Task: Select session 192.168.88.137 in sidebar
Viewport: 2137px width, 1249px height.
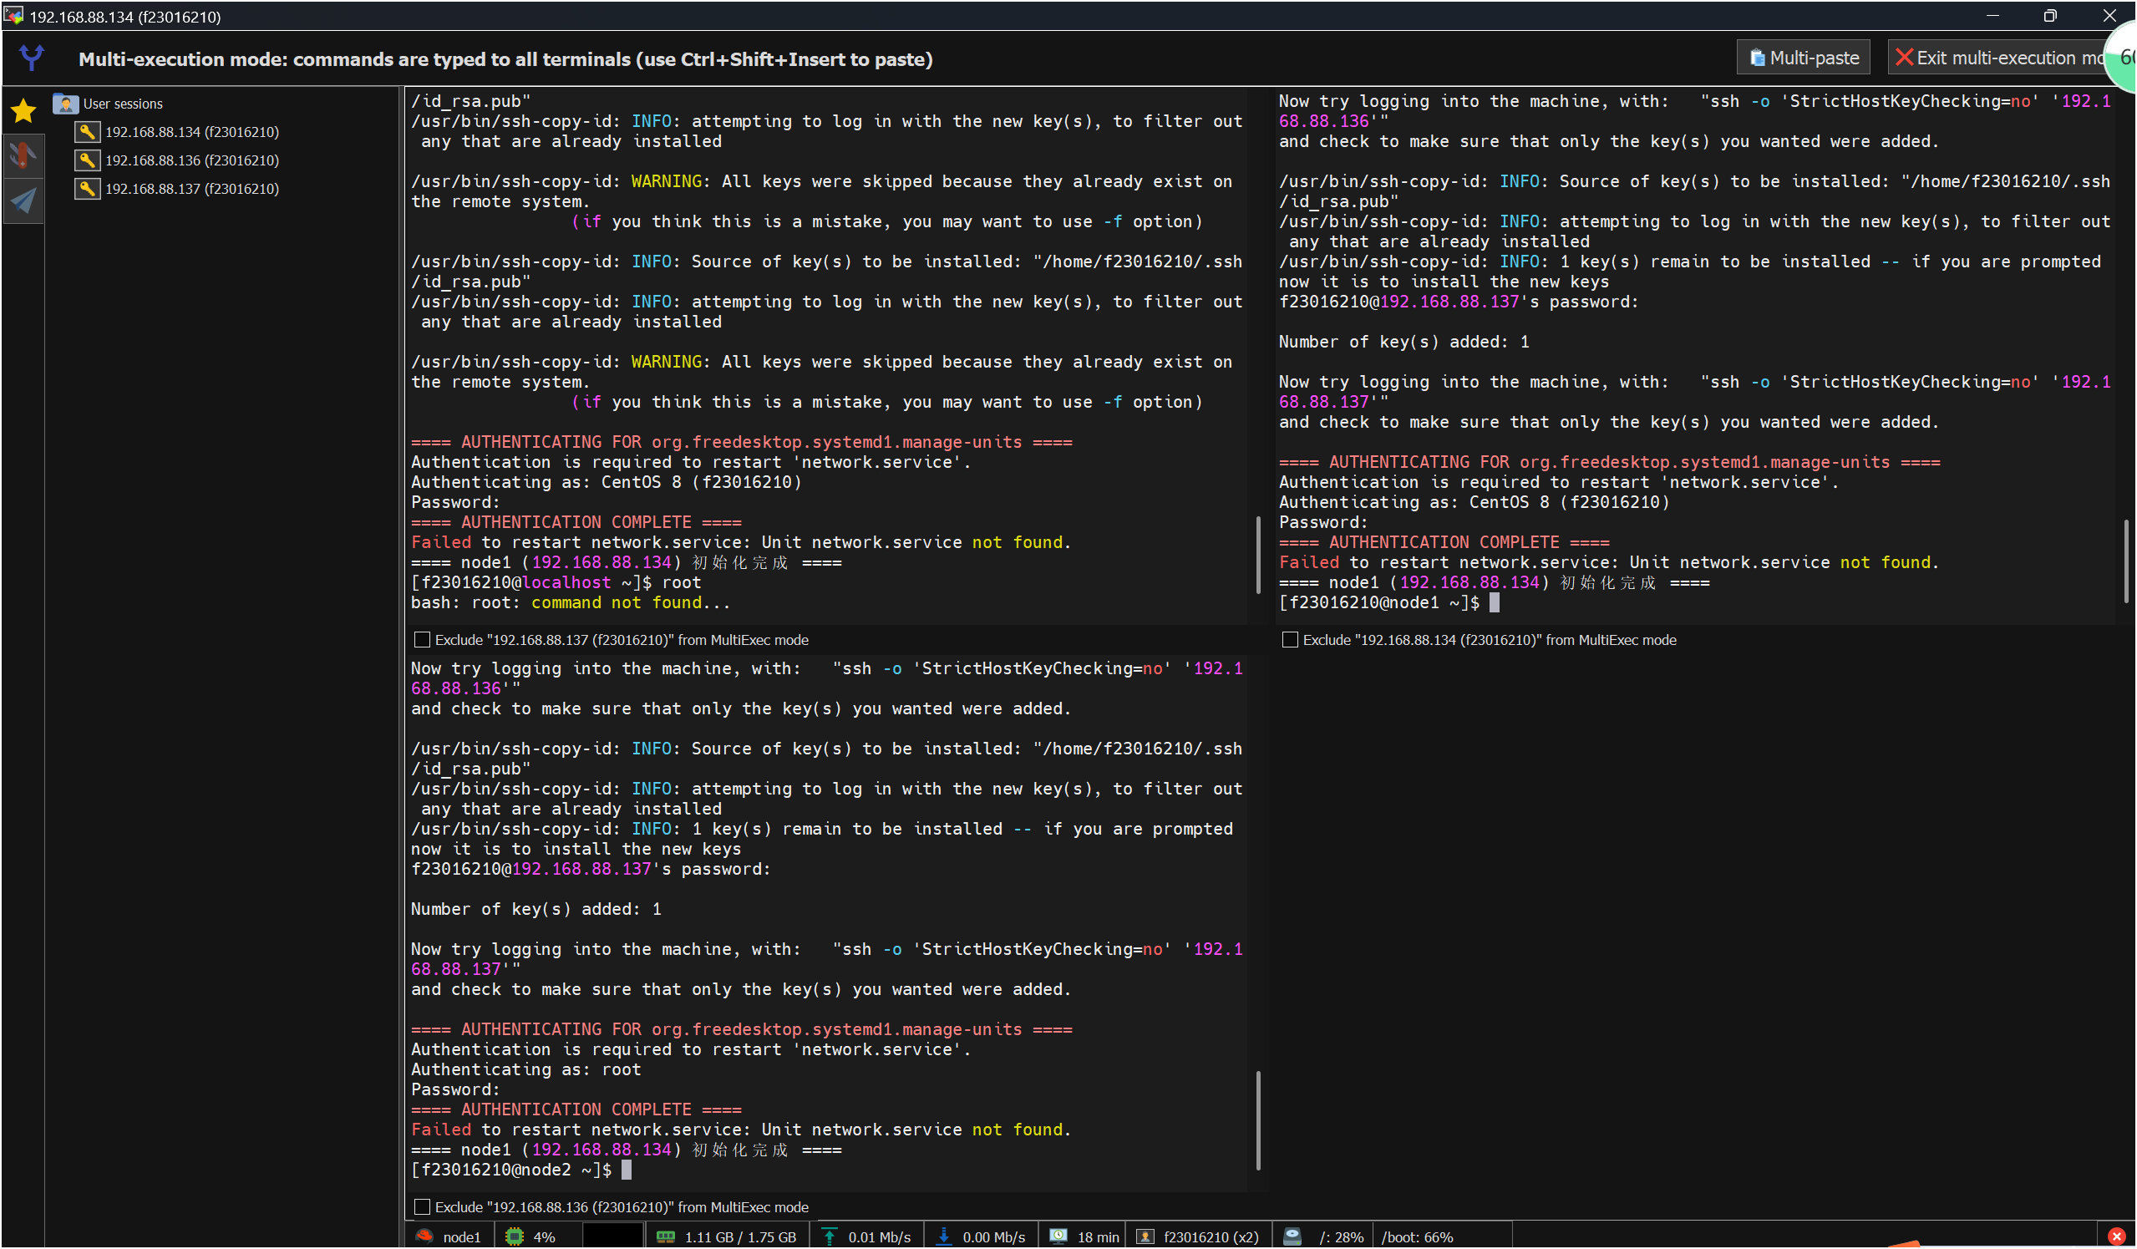Action: point(190,188)
